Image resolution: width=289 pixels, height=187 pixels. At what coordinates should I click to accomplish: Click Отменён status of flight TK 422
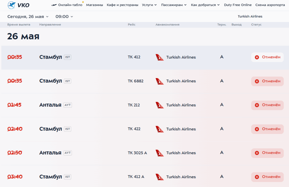267,129
